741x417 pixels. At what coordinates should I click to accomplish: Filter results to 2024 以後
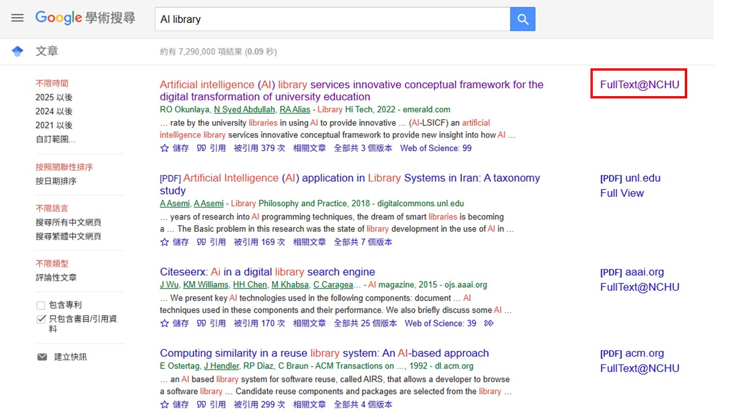pos(54,111)
